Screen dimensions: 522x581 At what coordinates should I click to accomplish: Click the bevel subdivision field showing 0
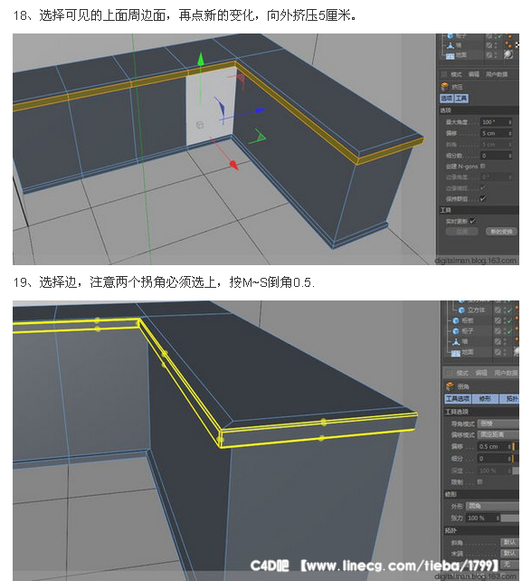coord(494,459)
